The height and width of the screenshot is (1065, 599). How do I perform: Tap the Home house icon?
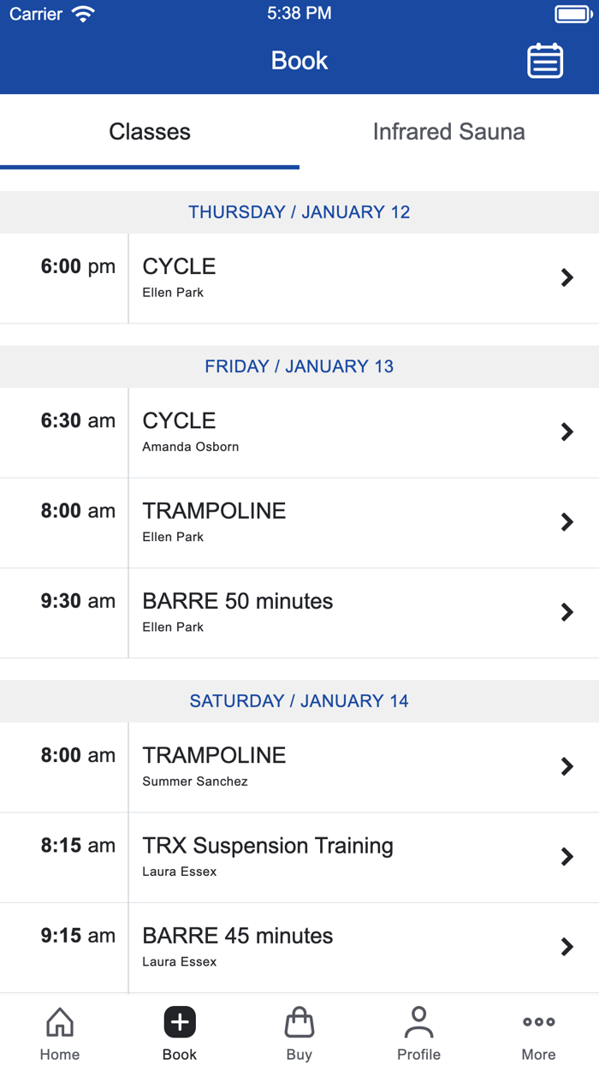click(x=60, y=1022)
